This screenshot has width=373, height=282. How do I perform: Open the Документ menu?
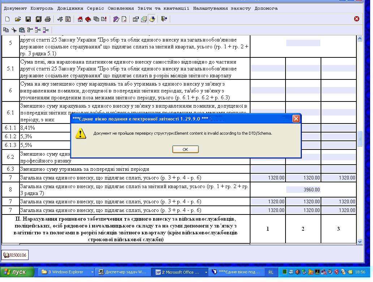pos(15,8)
